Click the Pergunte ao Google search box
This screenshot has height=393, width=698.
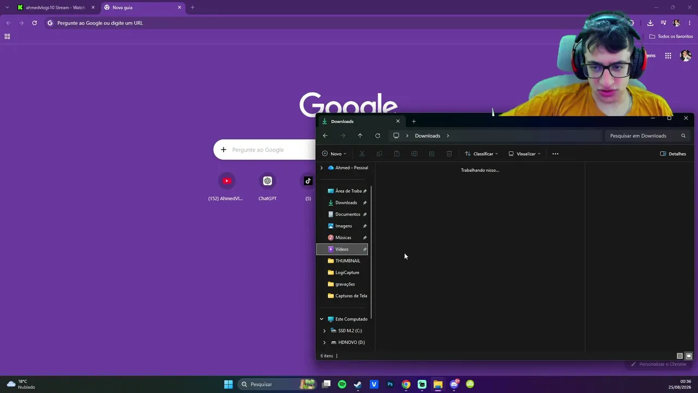(x=264, y=150)
